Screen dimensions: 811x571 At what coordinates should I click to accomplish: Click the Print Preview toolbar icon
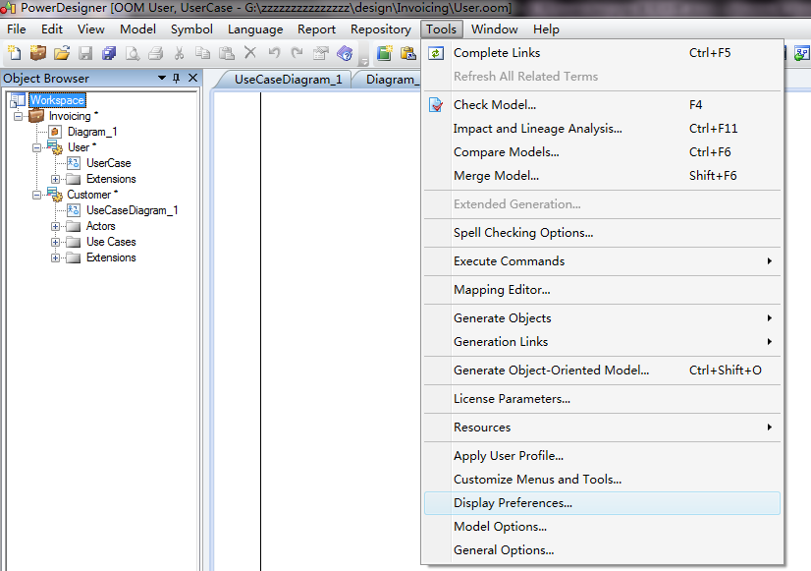133,53
